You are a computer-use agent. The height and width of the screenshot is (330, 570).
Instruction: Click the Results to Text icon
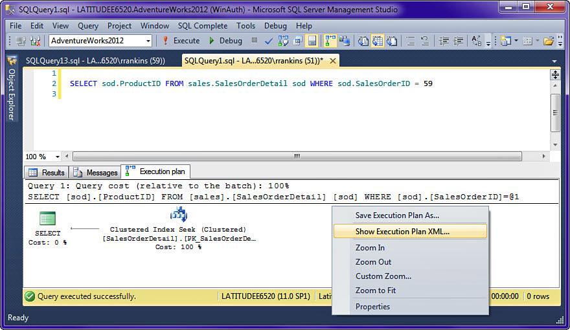pos(363,41)
